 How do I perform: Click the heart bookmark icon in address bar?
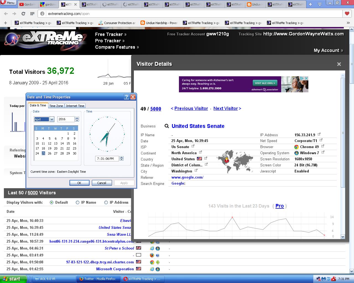347,14
